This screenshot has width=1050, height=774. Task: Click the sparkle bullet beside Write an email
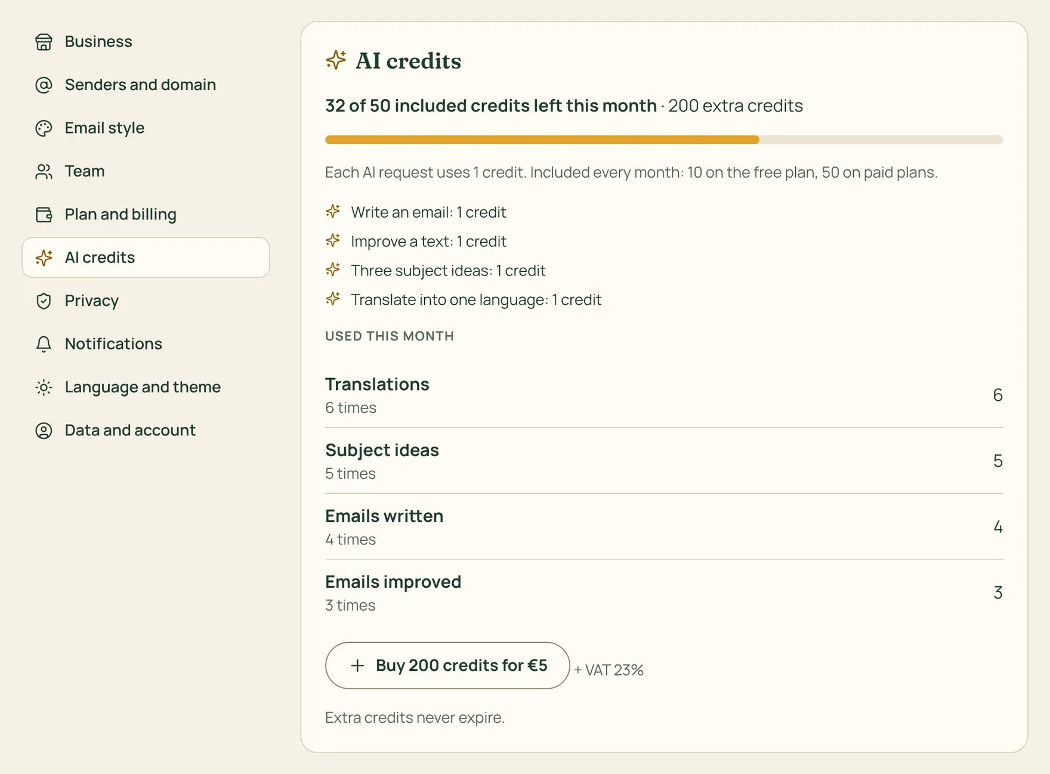click(333, 211)
